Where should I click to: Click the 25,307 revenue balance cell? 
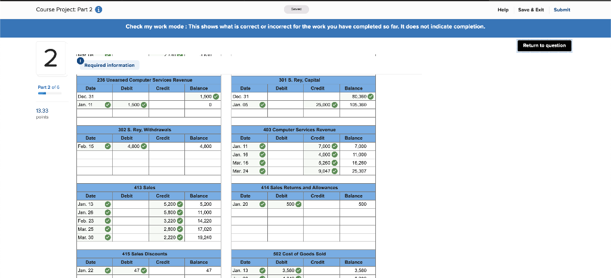coord(358,171)
